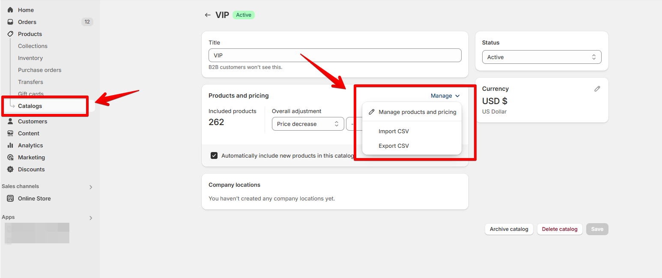Viewport: 662px width, 278px height.
Task: Open Orders via its inbox icon
Action: click(x=10, y=22)
